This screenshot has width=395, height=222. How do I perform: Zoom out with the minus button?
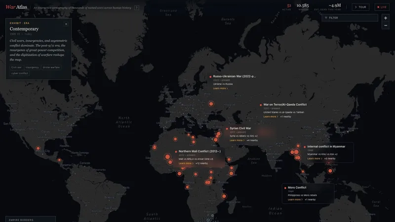pyautogui.click(x=386, y=26)
